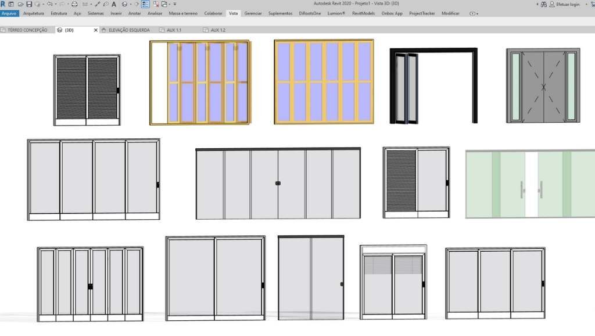Close the {3D} view tab

pos(96,30)
